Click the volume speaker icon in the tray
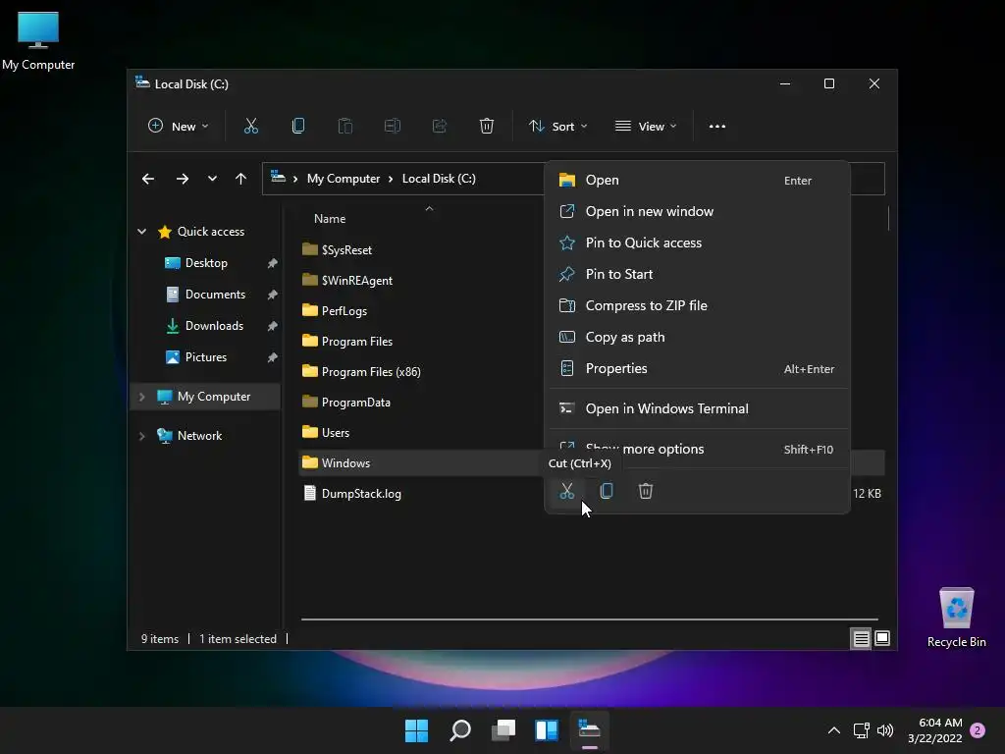Viewport: 1005px width, 754px height. coord(885,730)
